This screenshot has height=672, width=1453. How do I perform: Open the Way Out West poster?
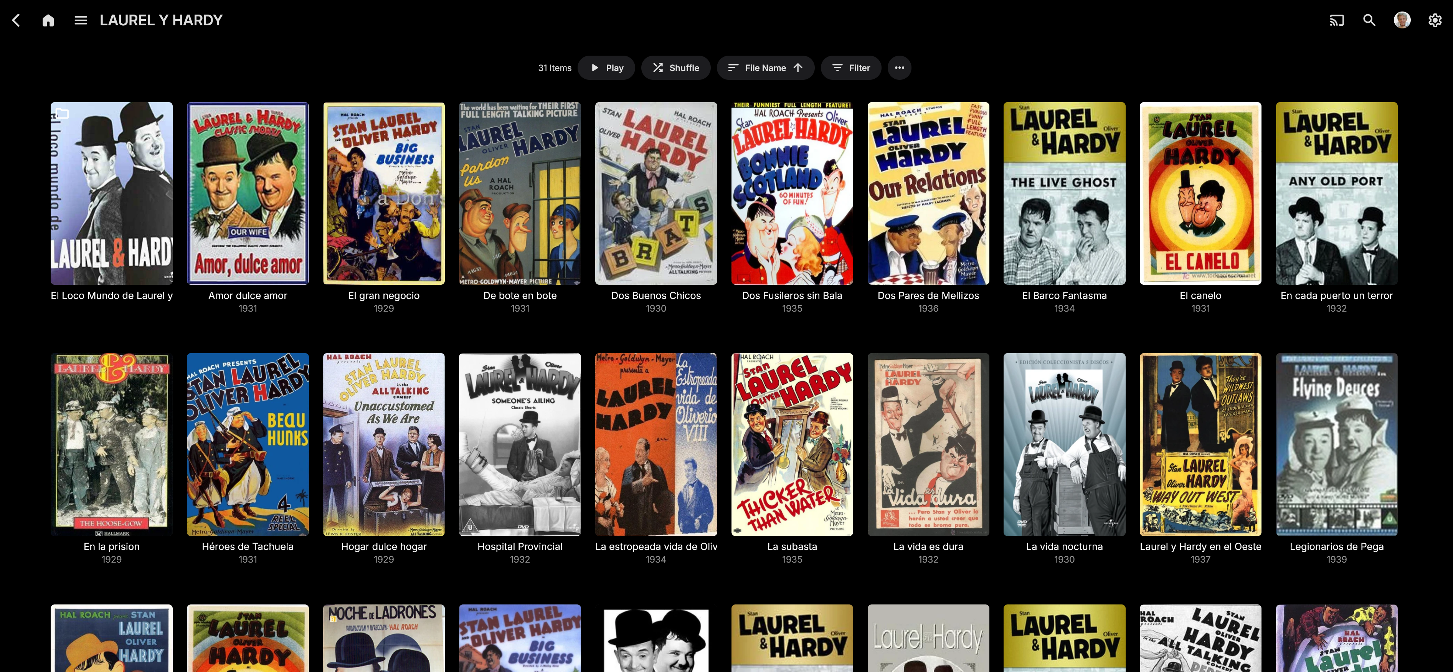coord(1200,444)
